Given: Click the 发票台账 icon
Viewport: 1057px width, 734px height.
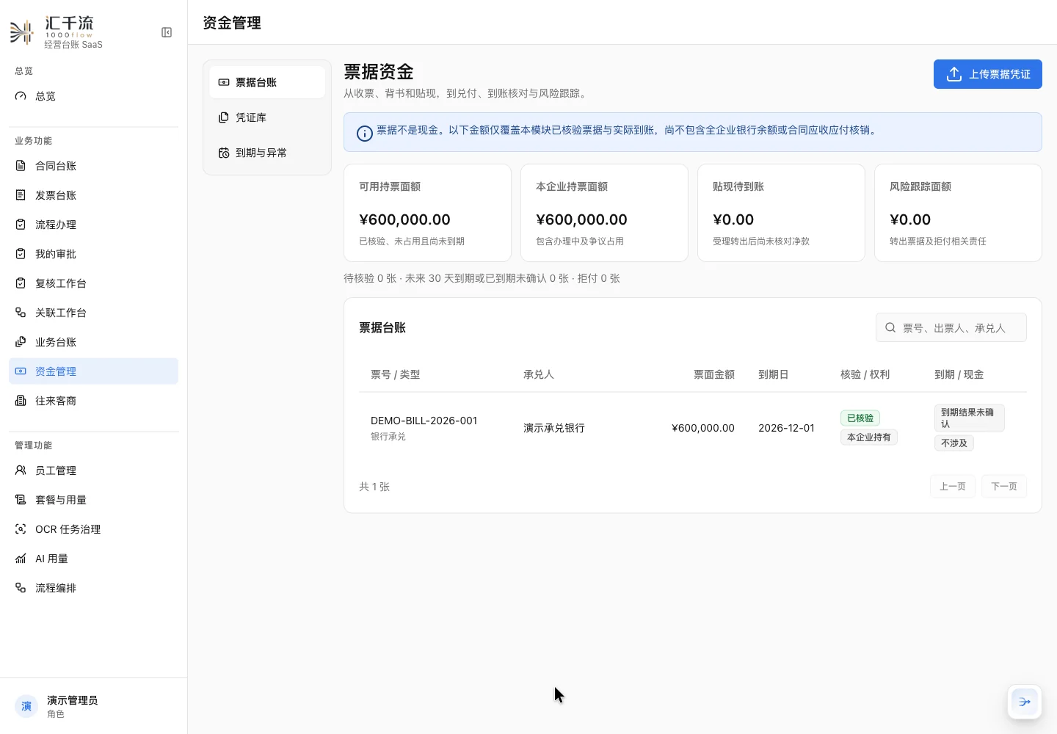Looking at the screenshot, I should pos(21,195).
